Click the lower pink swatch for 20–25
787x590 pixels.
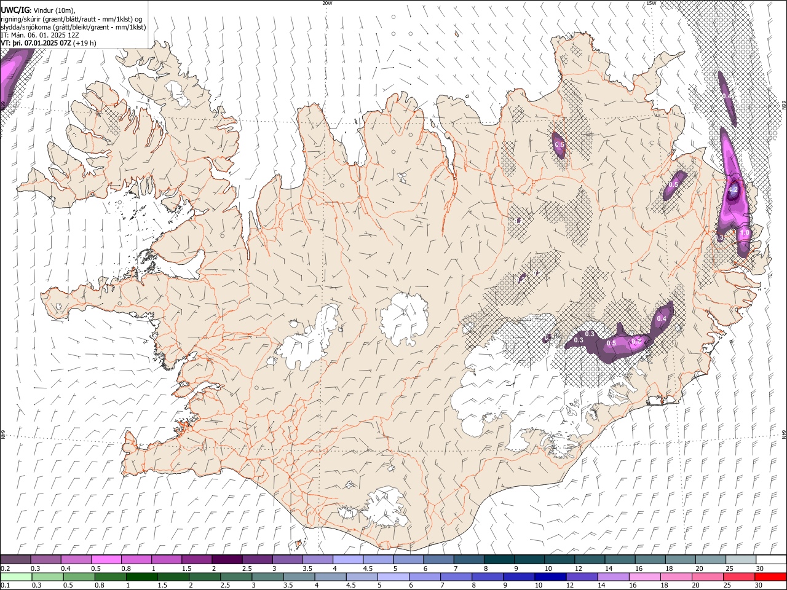[707, 576]
